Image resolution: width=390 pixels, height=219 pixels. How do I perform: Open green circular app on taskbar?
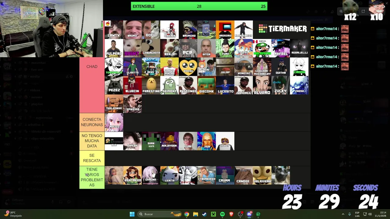(258, 214)
